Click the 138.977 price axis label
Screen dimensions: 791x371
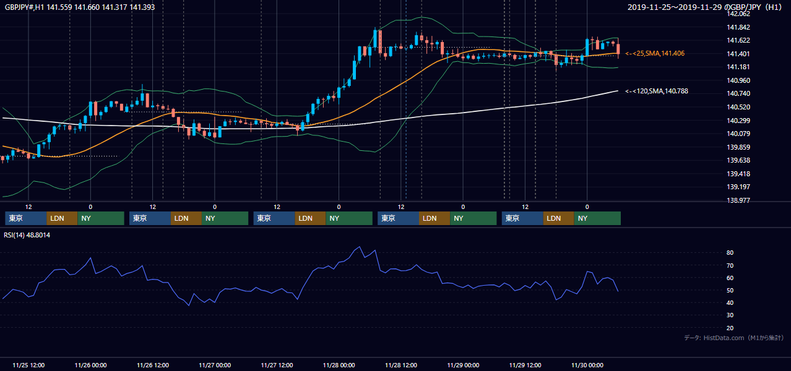click(738, 200)
